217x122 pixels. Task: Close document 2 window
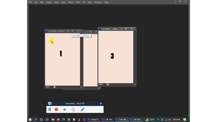96,32
